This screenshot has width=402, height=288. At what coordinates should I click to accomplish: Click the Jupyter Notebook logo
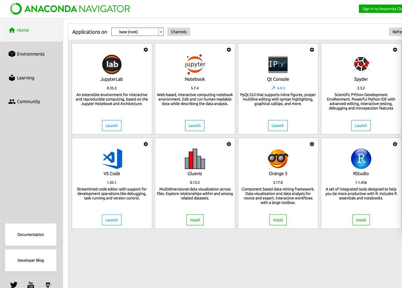point(195,64)
